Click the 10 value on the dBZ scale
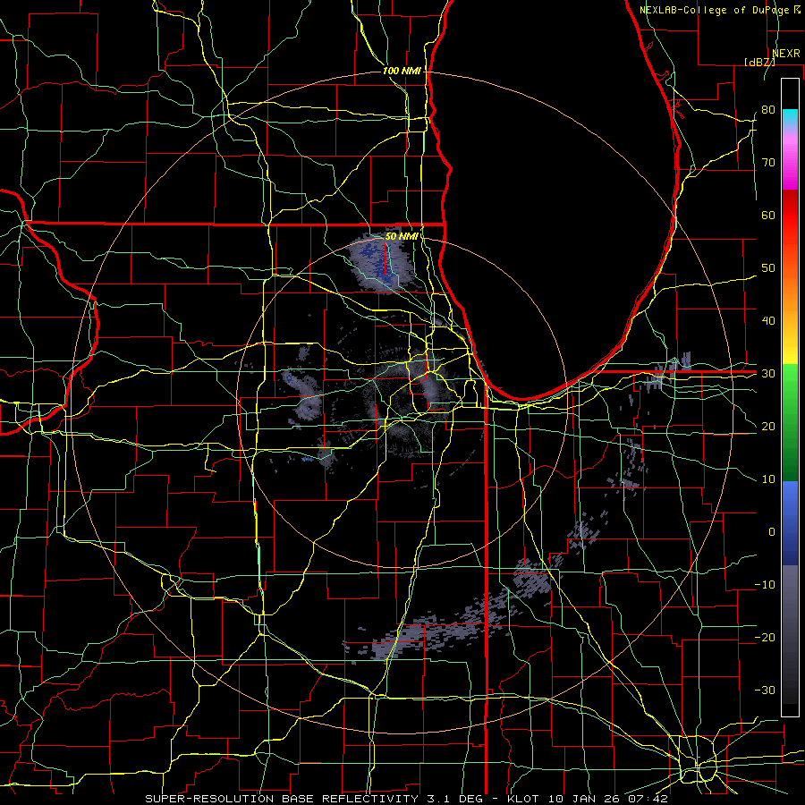 click(768, 479)
